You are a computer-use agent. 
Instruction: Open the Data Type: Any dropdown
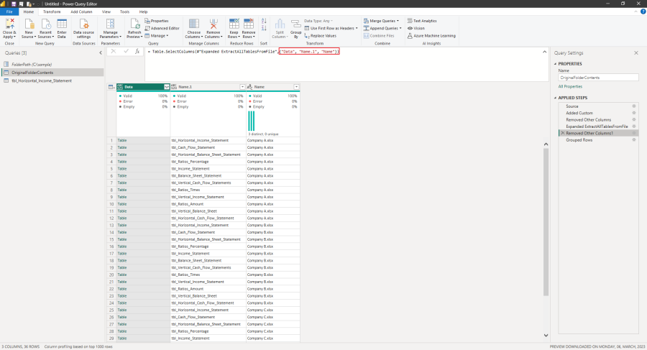318,21
